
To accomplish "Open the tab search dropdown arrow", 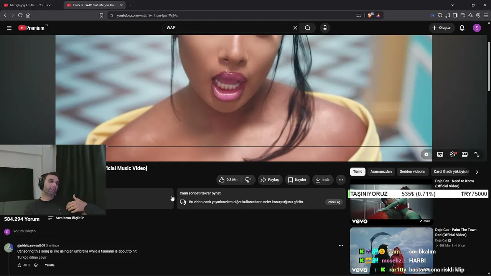I will (452, 5).
